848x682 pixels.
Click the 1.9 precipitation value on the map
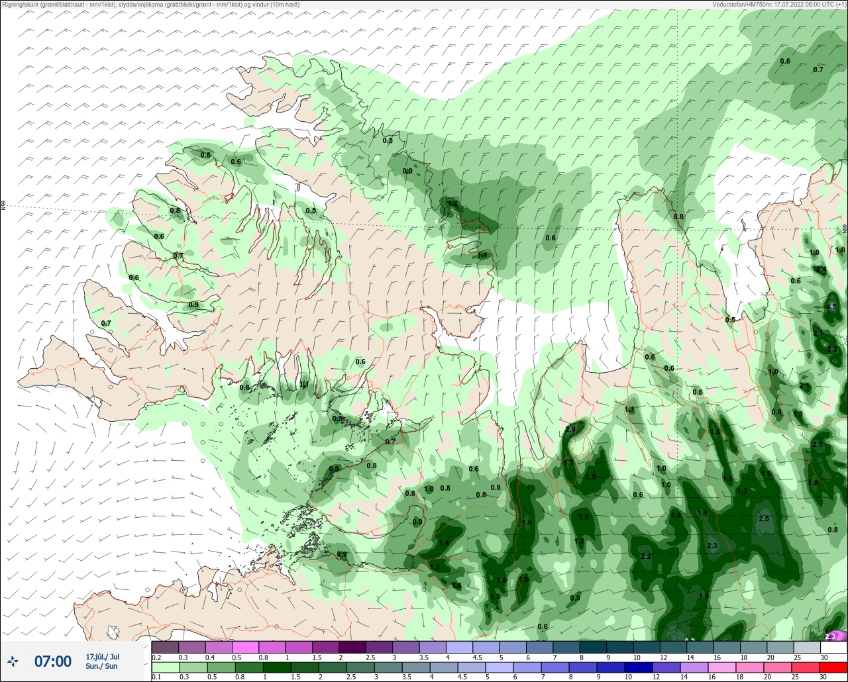coord(703,512)
